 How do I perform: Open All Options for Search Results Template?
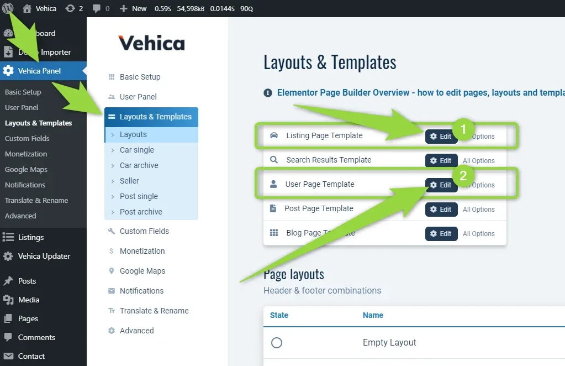pos(478,161)
